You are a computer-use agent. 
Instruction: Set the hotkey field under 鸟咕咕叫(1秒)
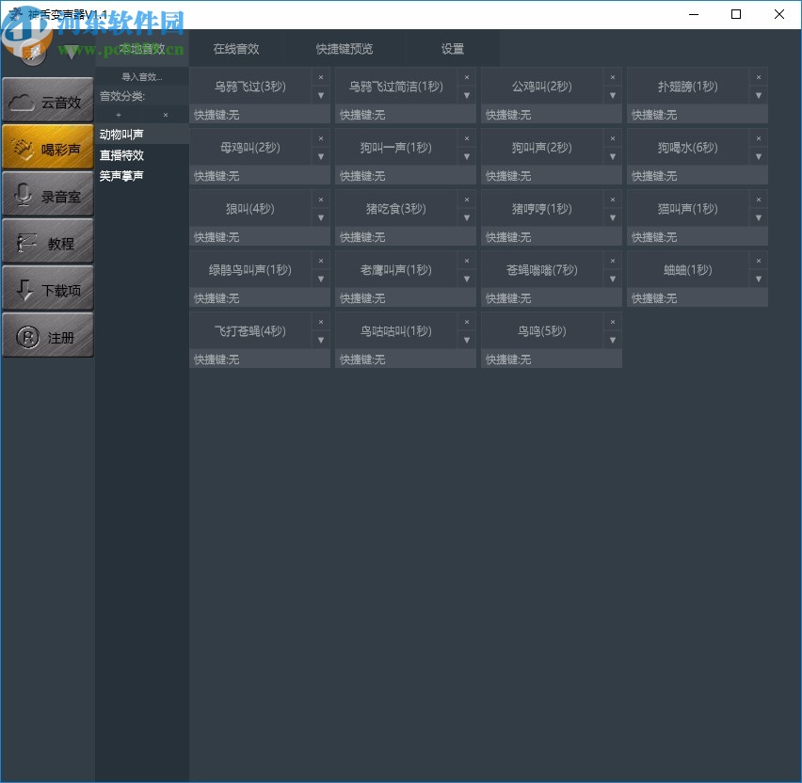click(406, 360)
